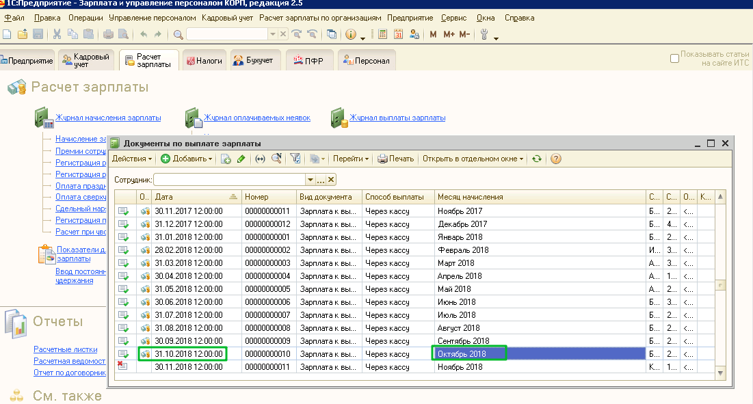Click the Undo arrow icon
Viewport: 753px width, 404px height.
pos(144,34)
